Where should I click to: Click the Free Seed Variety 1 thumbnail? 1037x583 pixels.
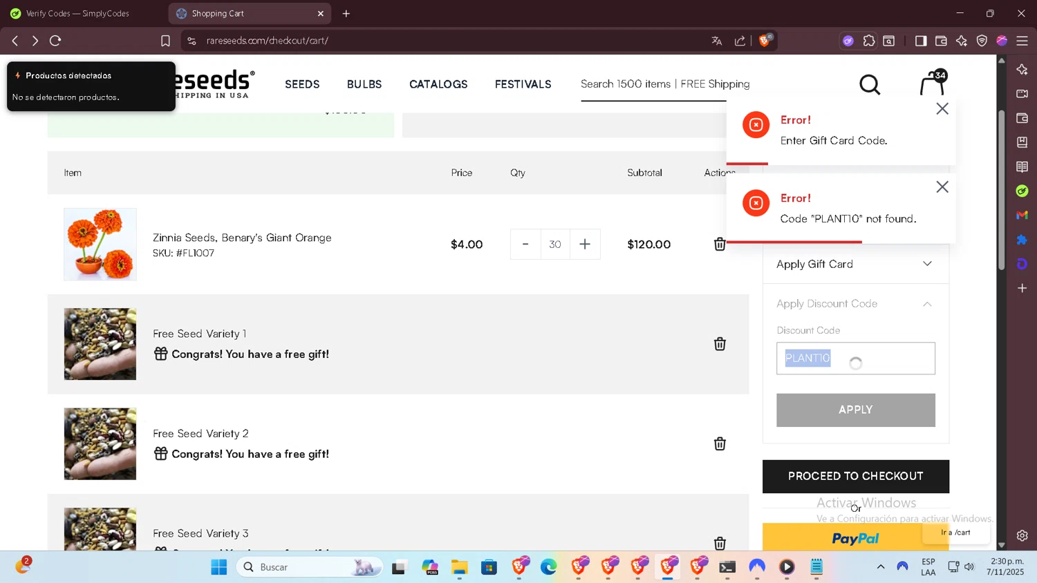click(100, 344)
